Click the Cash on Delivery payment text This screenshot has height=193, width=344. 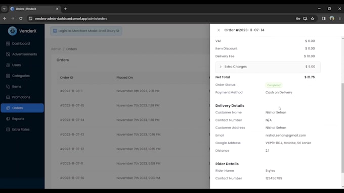(x=279, y=92)
